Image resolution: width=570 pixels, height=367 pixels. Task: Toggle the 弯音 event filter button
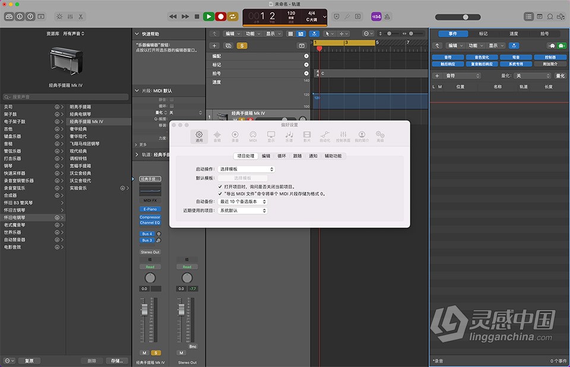pos(516,57)
